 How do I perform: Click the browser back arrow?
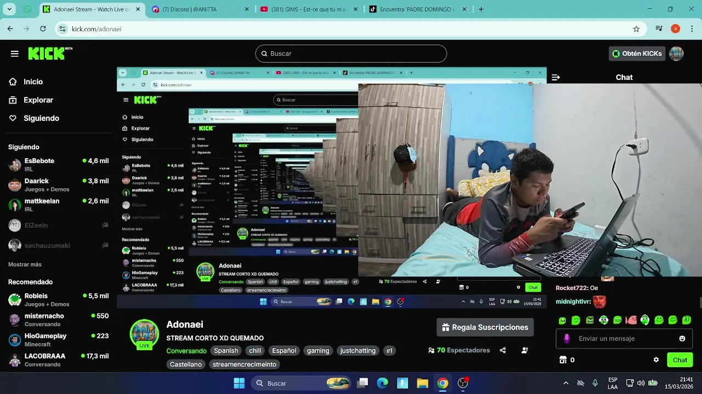tap(10, 28)
